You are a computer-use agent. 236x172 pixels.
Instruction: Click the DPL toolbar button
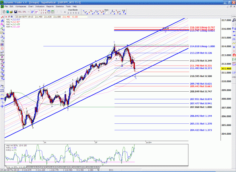click(x=25, y=12)
